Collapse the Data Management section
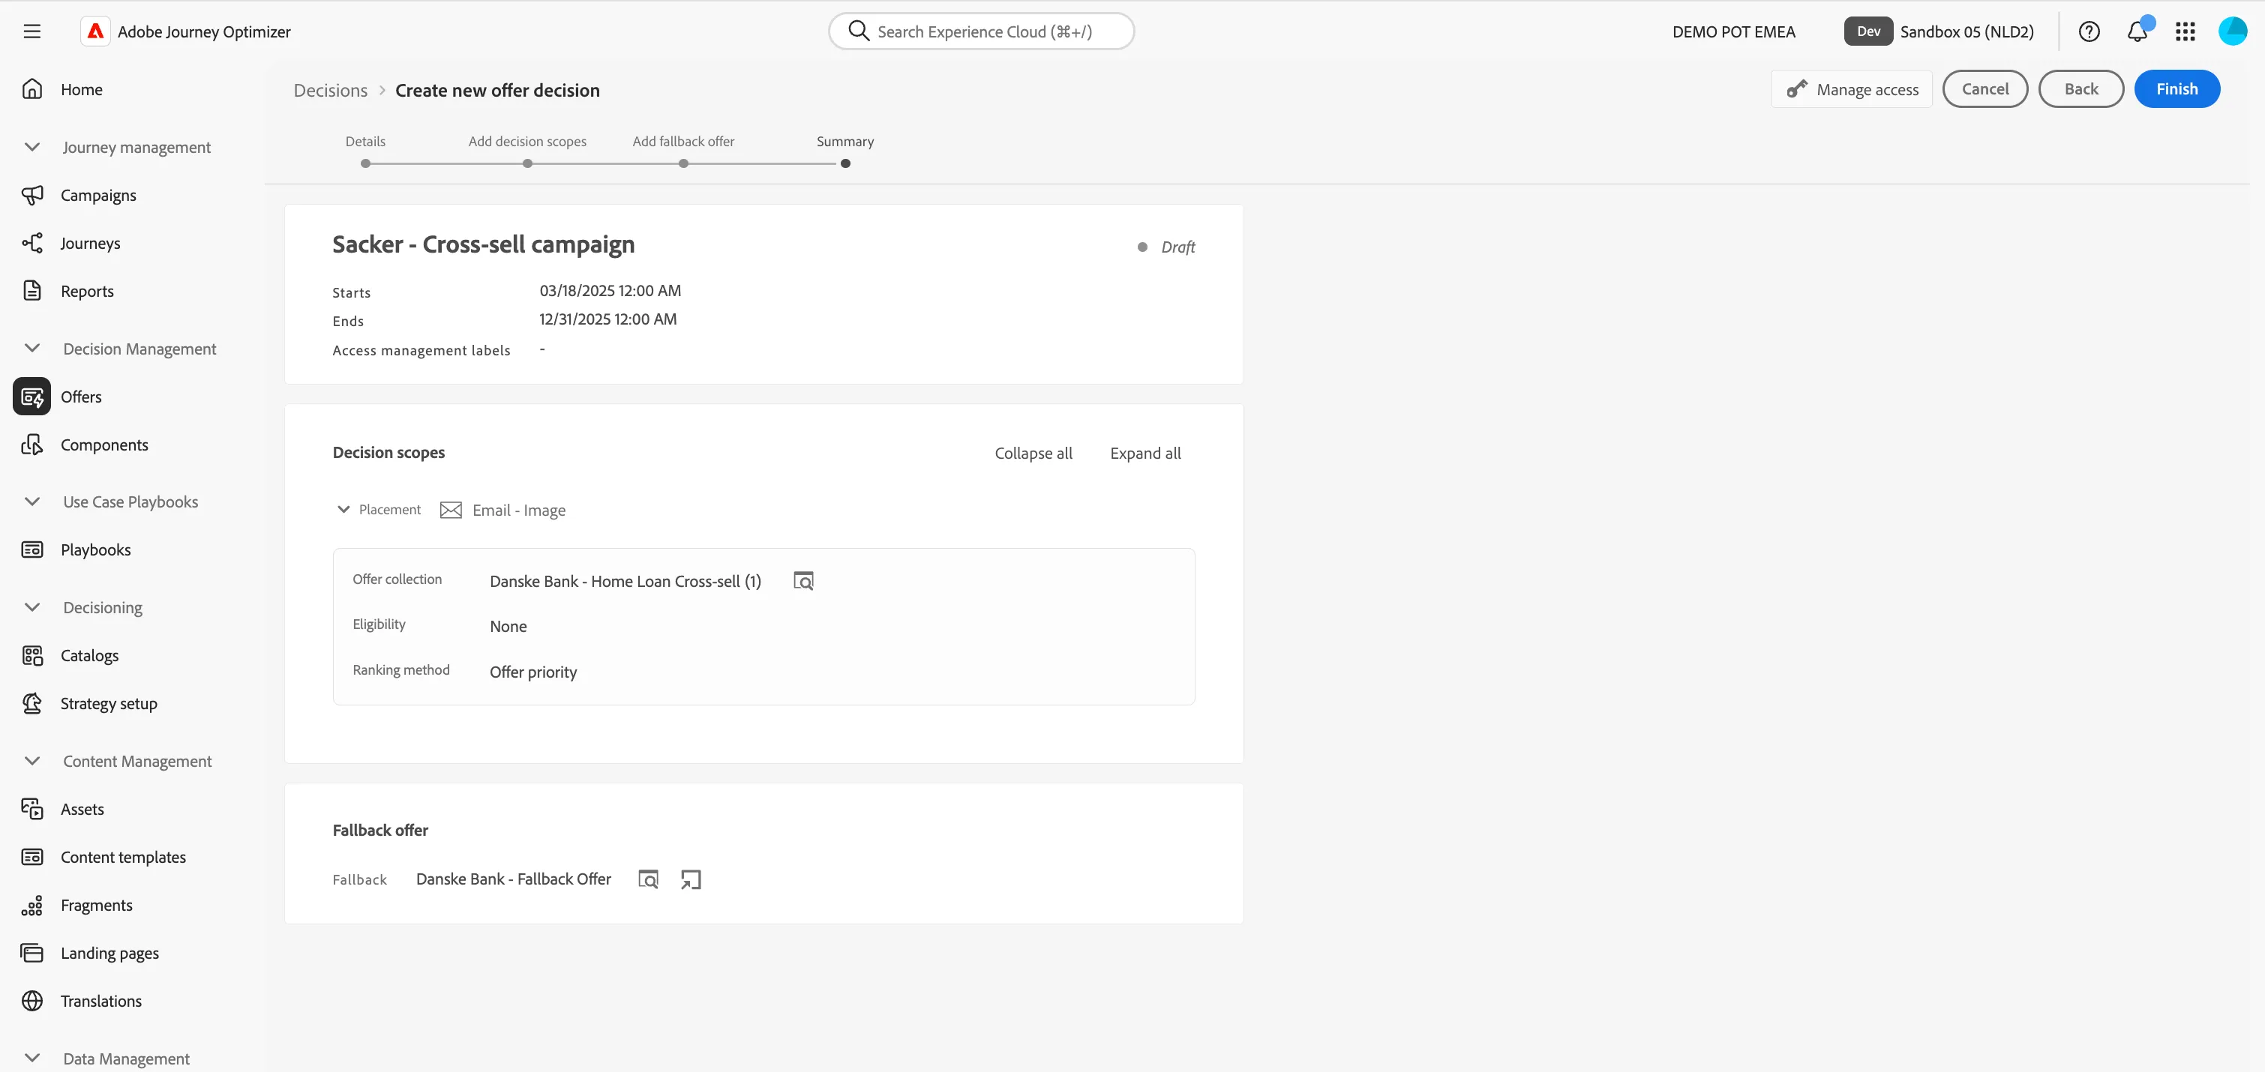This screenshot has width=2265, height=1072. tap(32, 1059)
